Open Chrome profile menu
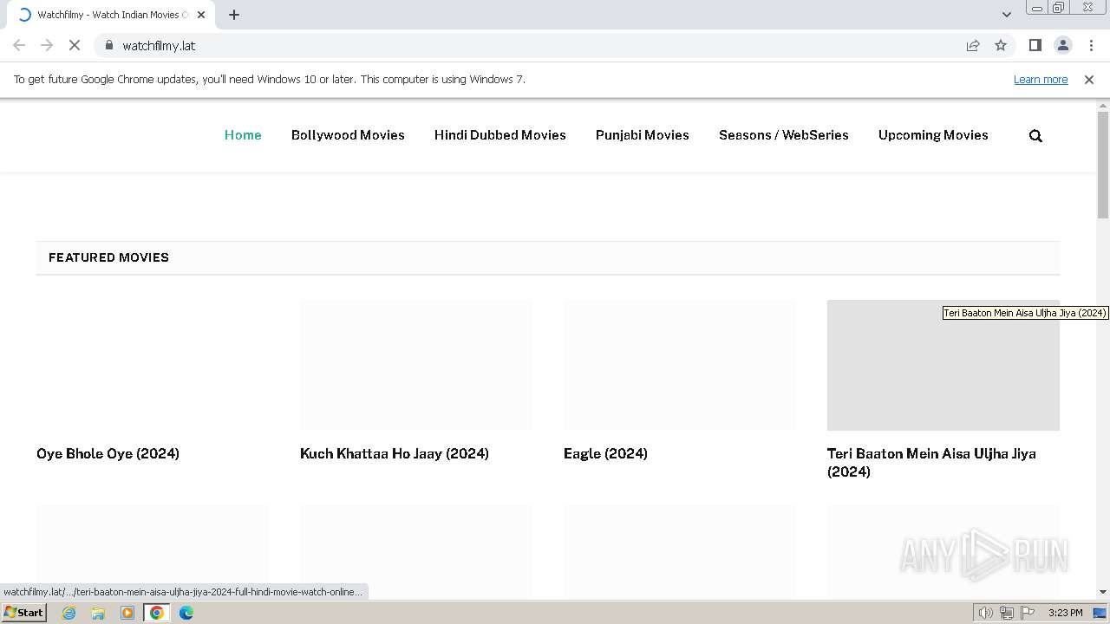 point(1062,45)
